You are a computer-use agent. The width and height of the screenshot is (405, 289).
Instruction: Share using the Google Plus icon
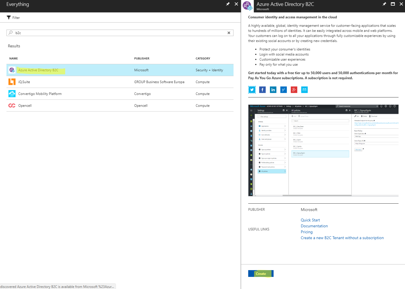(x=294, y=90)
